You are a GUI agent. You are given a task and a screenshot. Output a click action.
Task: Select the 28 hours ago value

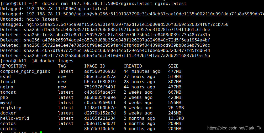click(139, 82)
